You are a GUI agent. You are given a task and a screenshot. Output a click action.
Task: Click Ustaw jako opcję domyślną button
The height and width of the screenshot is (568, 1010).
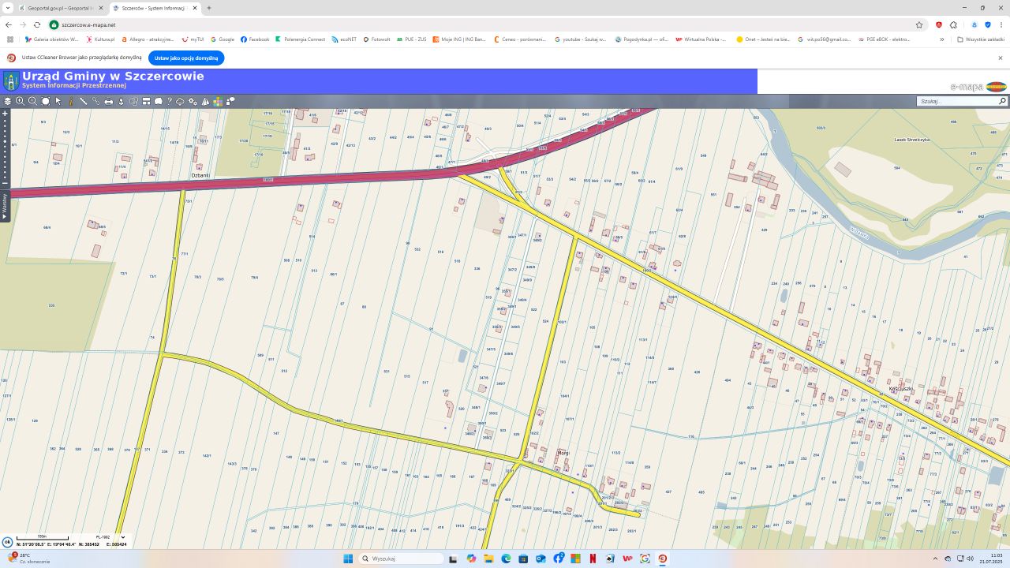[186, 58]
